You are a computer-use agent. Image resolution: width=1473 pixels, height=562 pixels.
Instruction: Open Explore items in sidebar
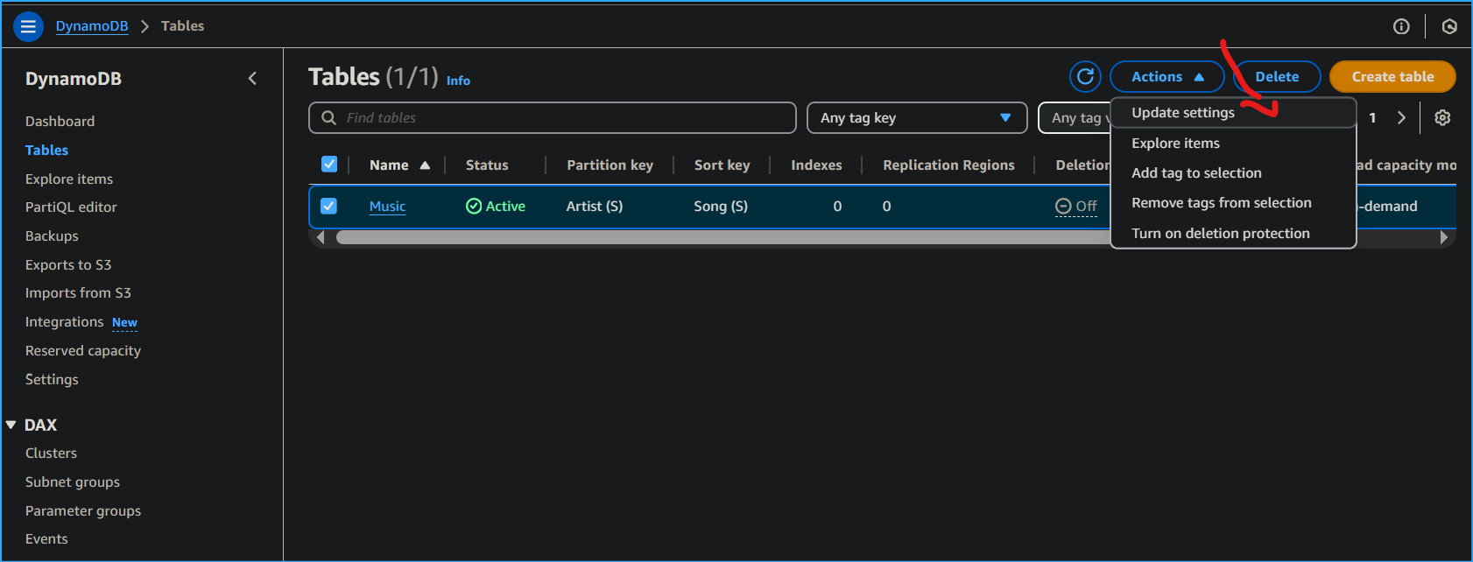point(69,179)
